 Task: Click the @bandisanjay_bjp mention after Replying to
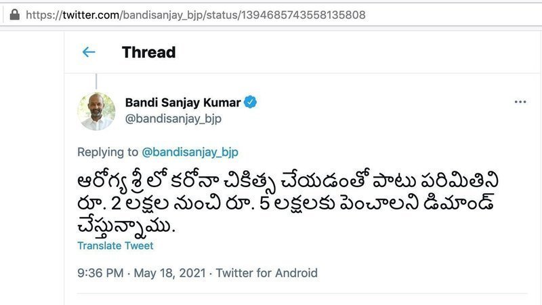pyautogui.click(x=190, y=152)
